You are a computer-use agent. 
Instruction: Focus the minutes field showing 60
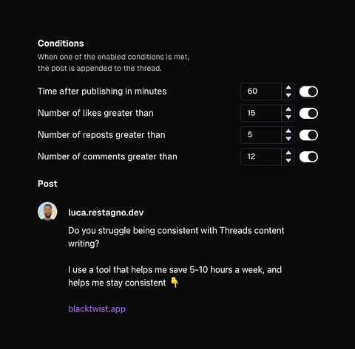(261, 91)
